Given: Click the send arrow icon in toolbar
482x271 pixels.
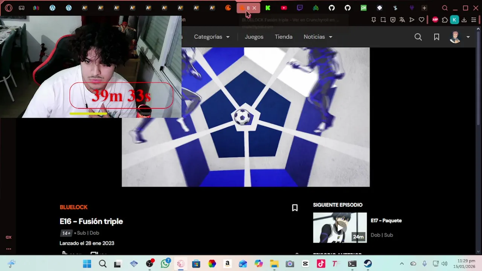Looking at the screenshot, I should 412,20.
